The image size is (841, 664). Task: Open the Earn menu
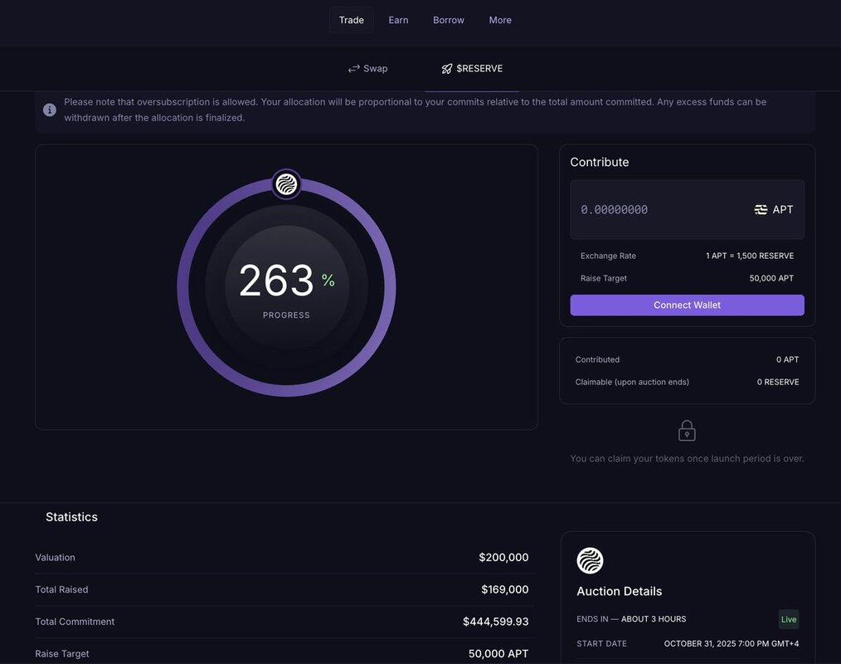(398, 20)
